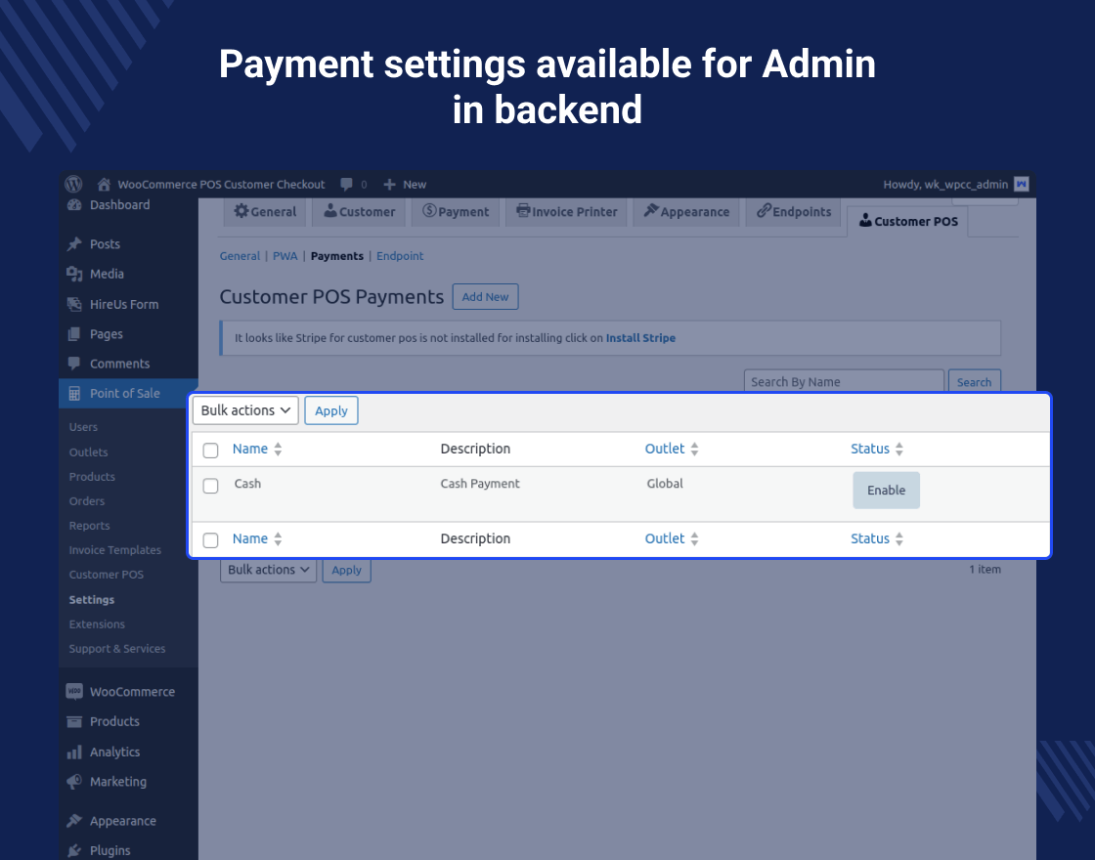This screenshot has height=860, width=1095.
Task: Select all payments with header checkbox
Action: pyautogui.click(x=210, y=450)
